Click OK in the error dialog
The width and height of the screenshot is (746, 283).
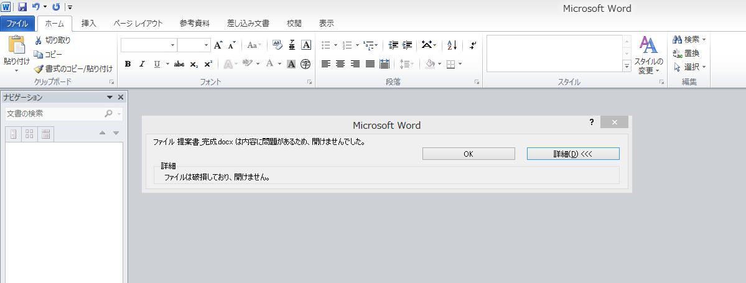pyautogui.click(x=469, y=154)
